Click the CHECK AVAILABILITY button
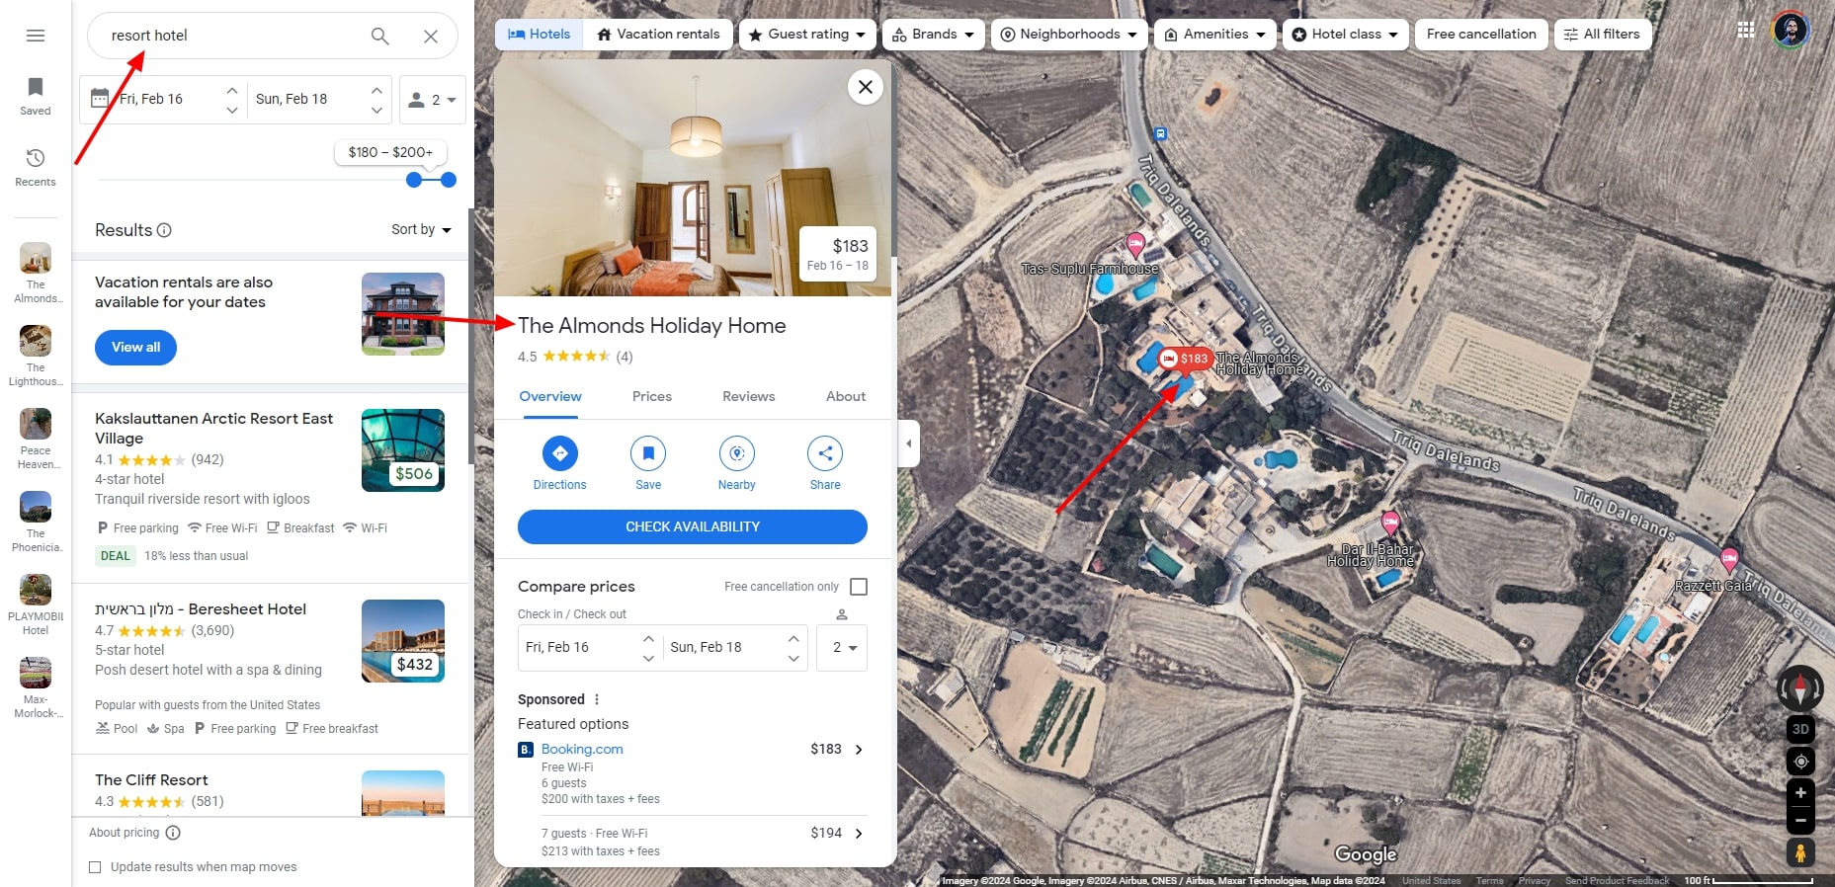The width and height of the screenshot is (1835, 887). (x=693, y=526)
